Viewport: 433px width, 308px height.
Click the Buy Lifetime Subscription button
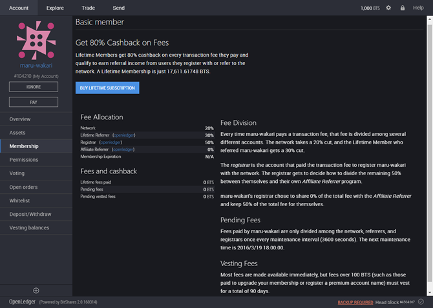pos(107,88)
